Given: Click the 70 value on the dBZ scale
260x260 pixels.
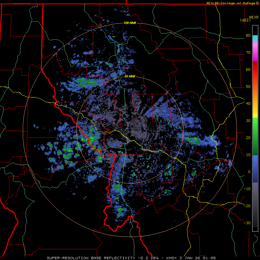Looking at the screenshot, I should [x=248, y=53].
